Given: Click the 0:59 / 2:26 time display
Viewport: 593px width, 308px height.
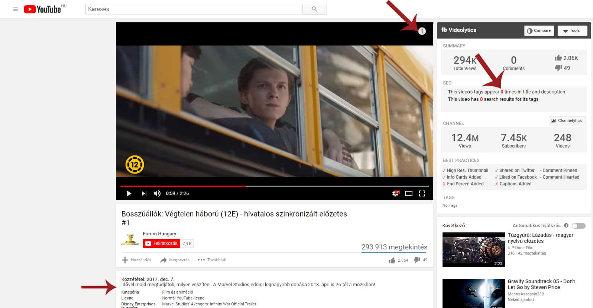Looking at the screenshot, I should [177, 193].
